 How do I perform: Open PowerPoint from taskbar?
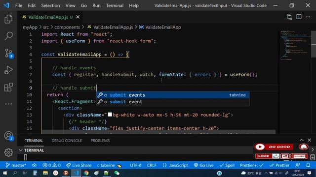[66, 173]
